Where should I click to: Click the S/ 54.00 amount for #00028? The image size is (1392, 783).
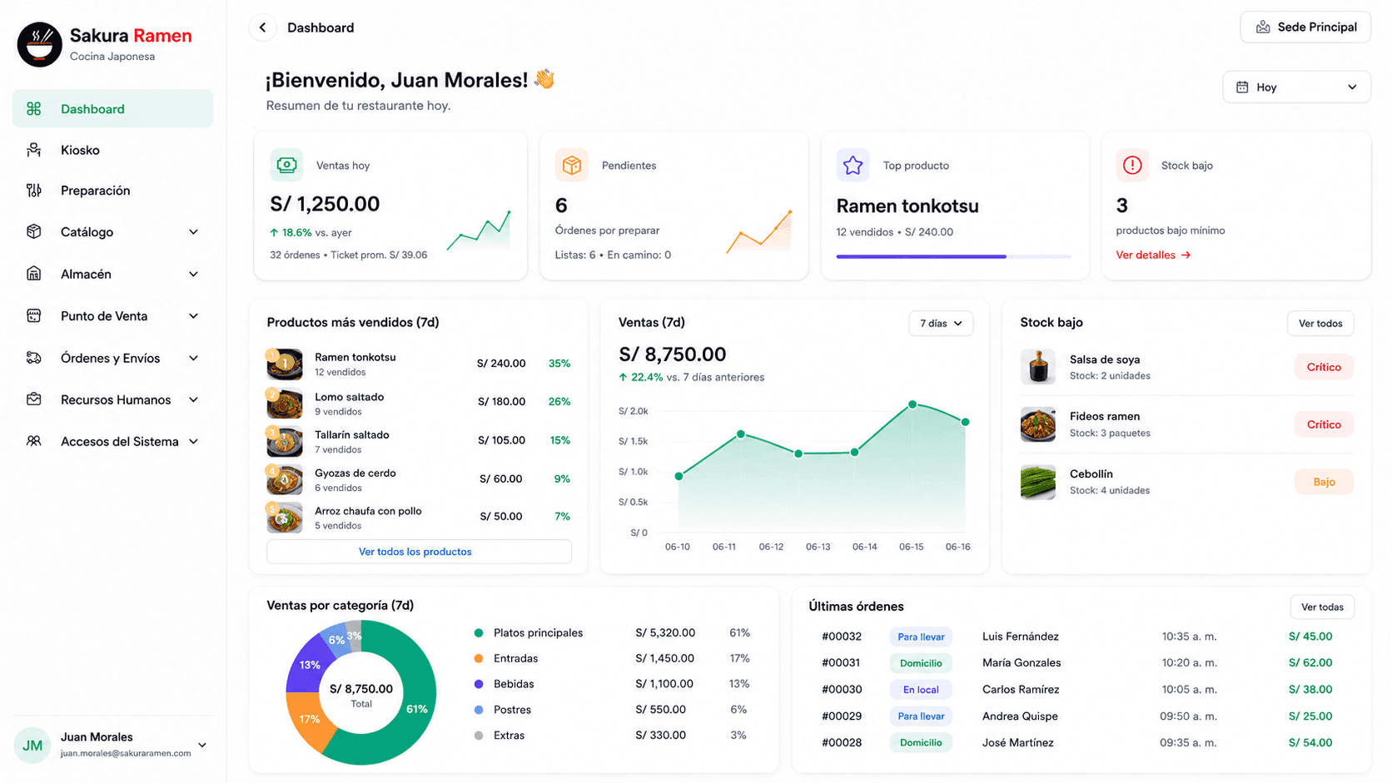pos(1310,743)
